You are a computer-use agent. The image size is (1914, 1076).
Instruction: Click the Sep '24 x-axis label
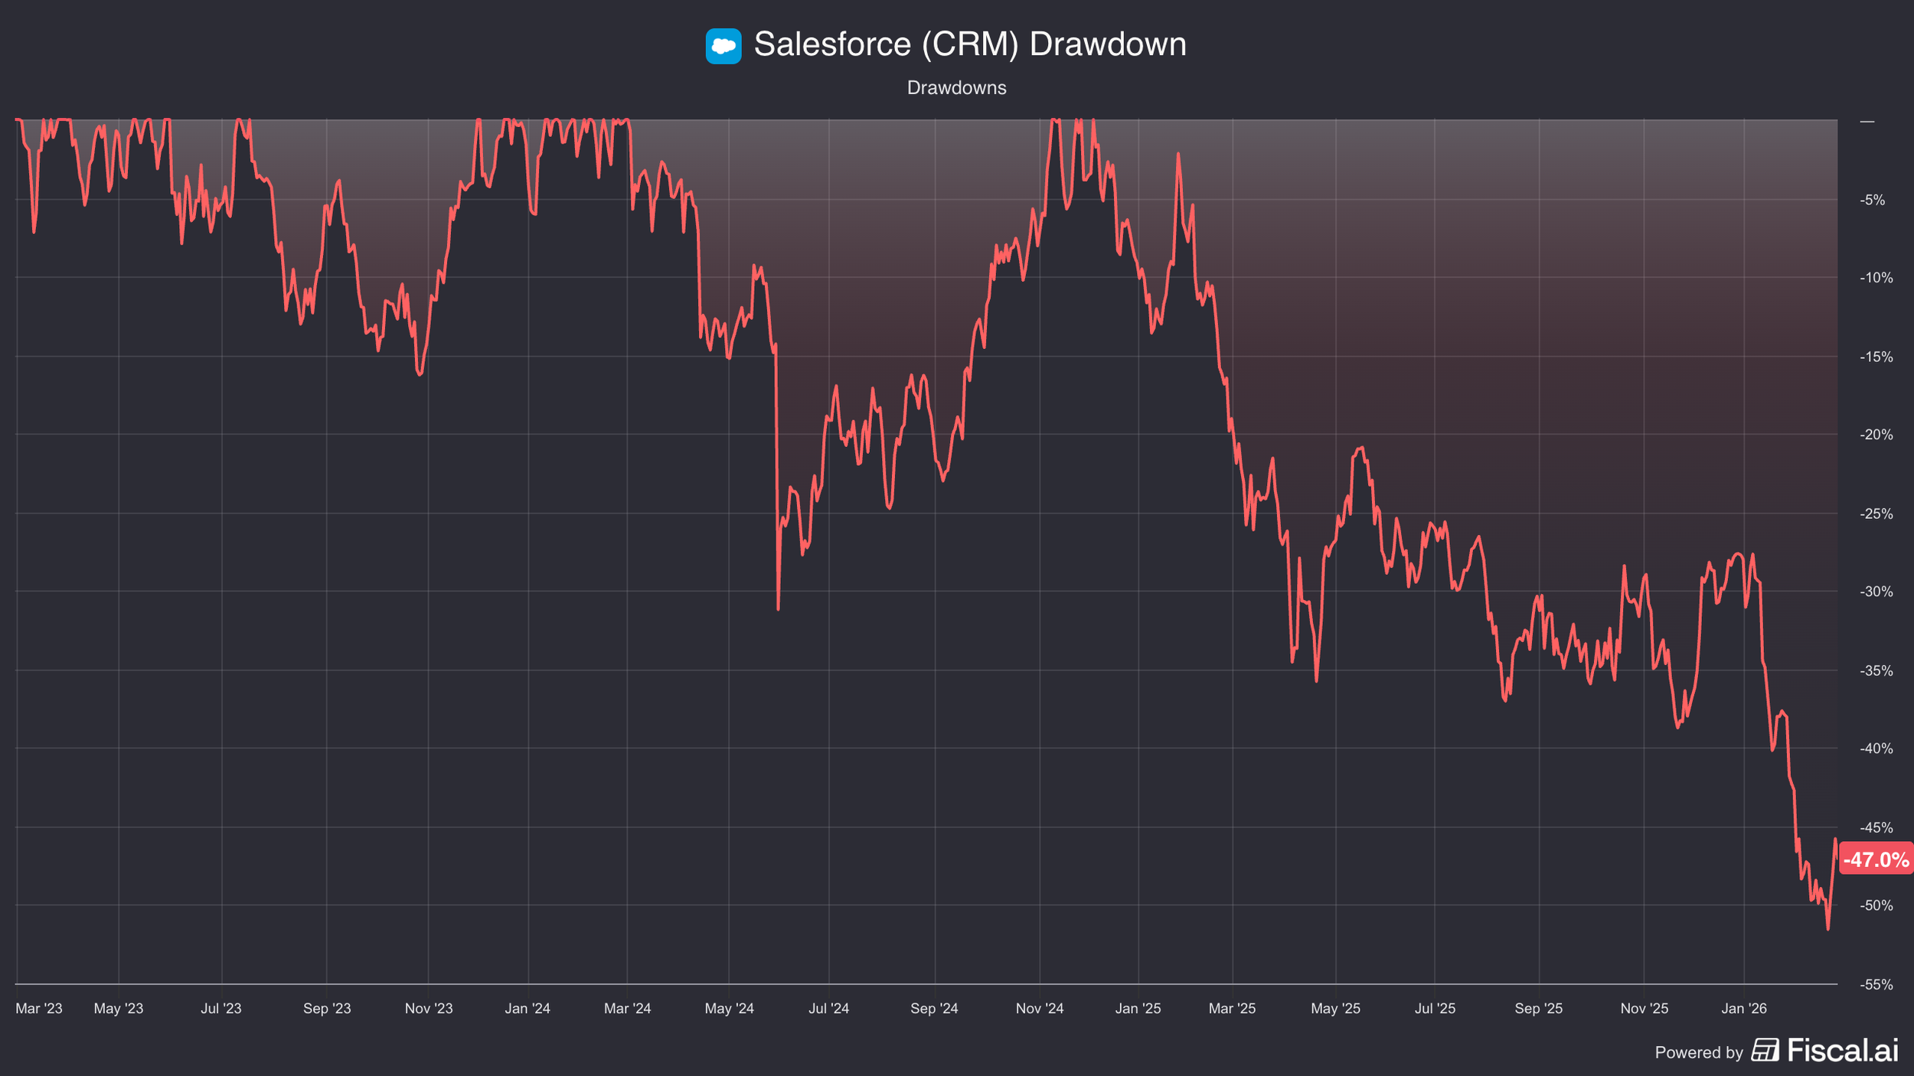tap(934, 1008)
